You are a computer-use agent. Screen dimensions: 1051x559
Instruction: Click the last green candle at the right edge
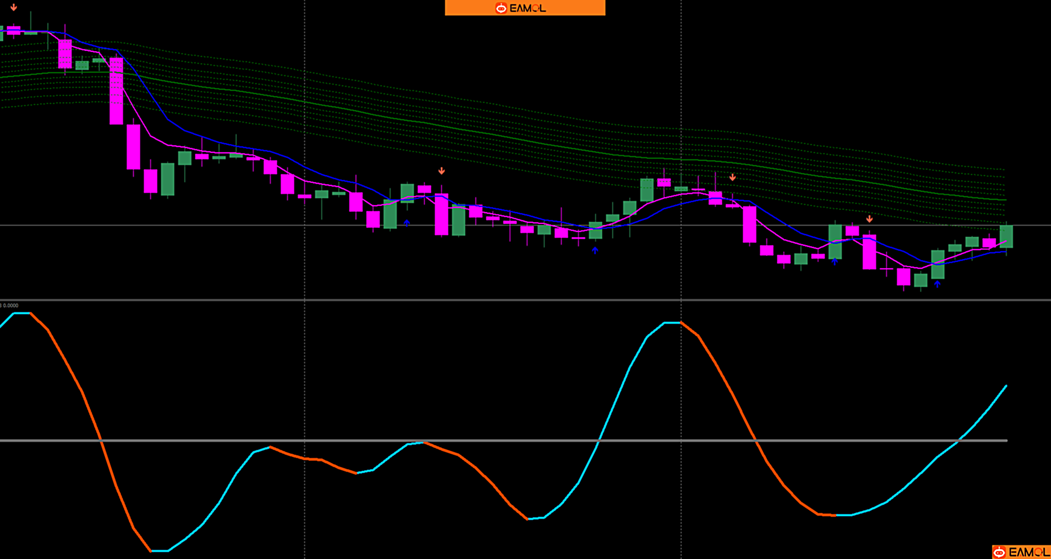(1006, 236)
